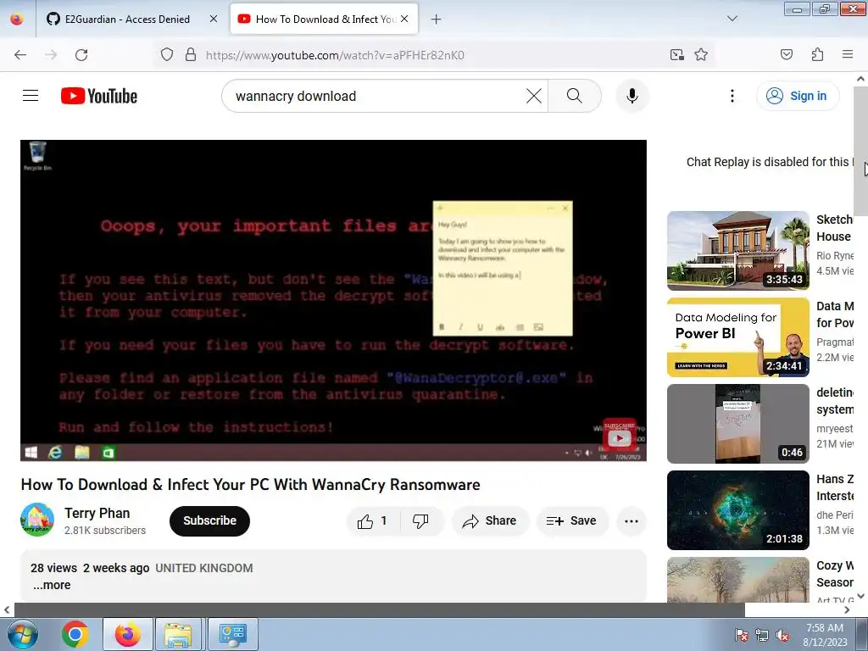This screenshot has height=651, width=868.
Task: Share the video
Action: pyautogui.click(x=490, y=521)
